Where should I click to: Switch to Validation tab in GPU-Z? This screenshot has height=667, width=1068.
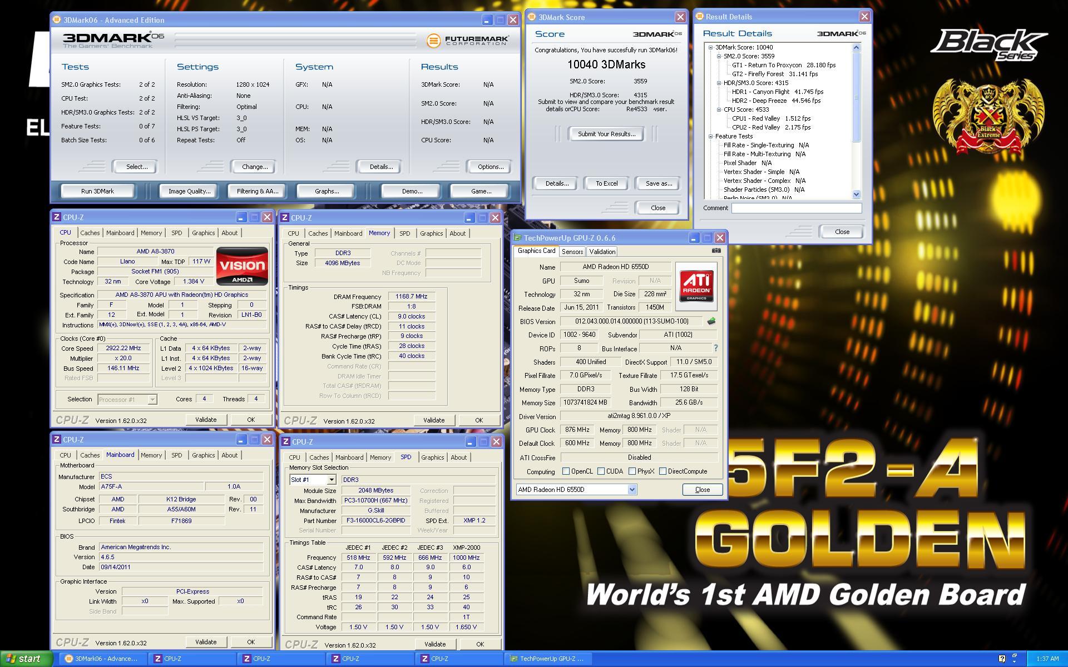[602, 251]
